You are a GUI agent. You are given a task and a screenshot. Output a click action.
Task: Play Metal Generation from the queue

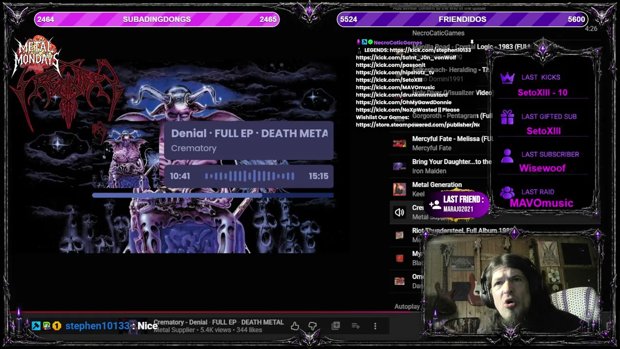point(437,185)
